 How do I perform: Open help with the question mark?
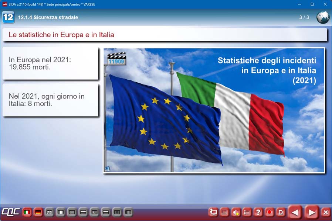coord(258,212)
